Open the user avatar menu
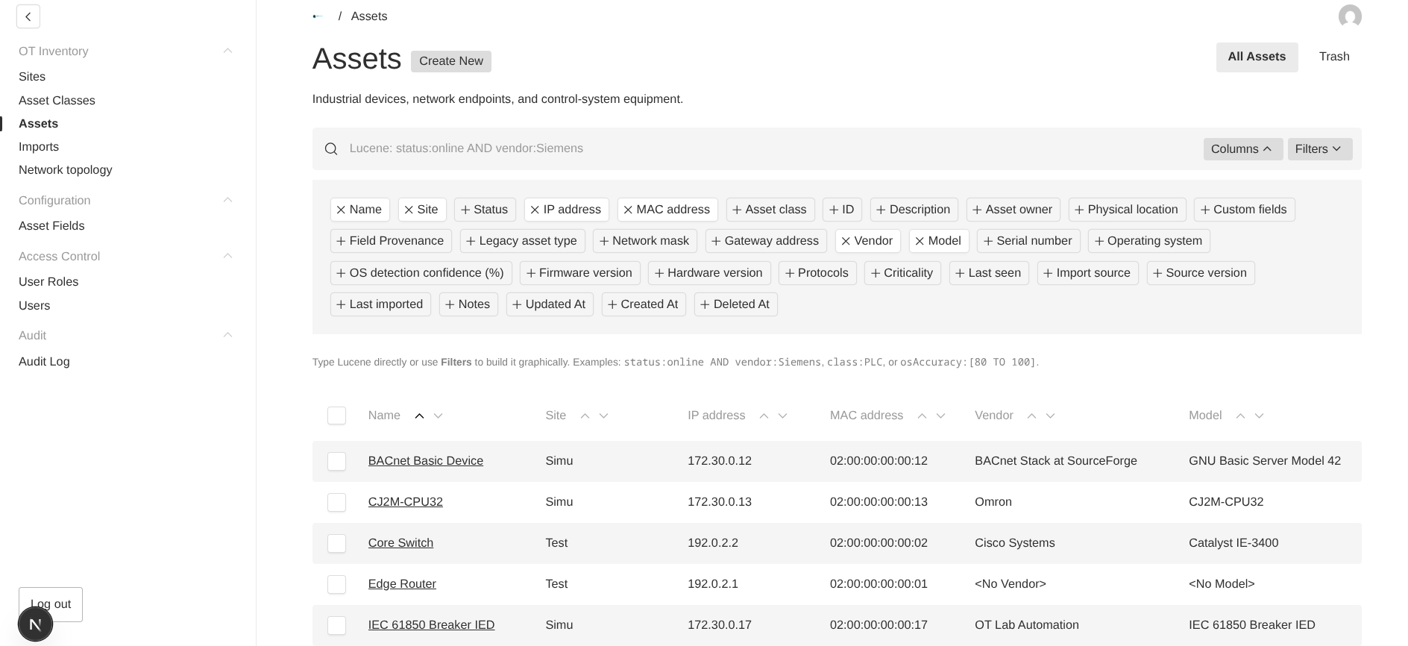Image resolution: width=1408 pixels, height=646 pixels. coord(1350,16)
